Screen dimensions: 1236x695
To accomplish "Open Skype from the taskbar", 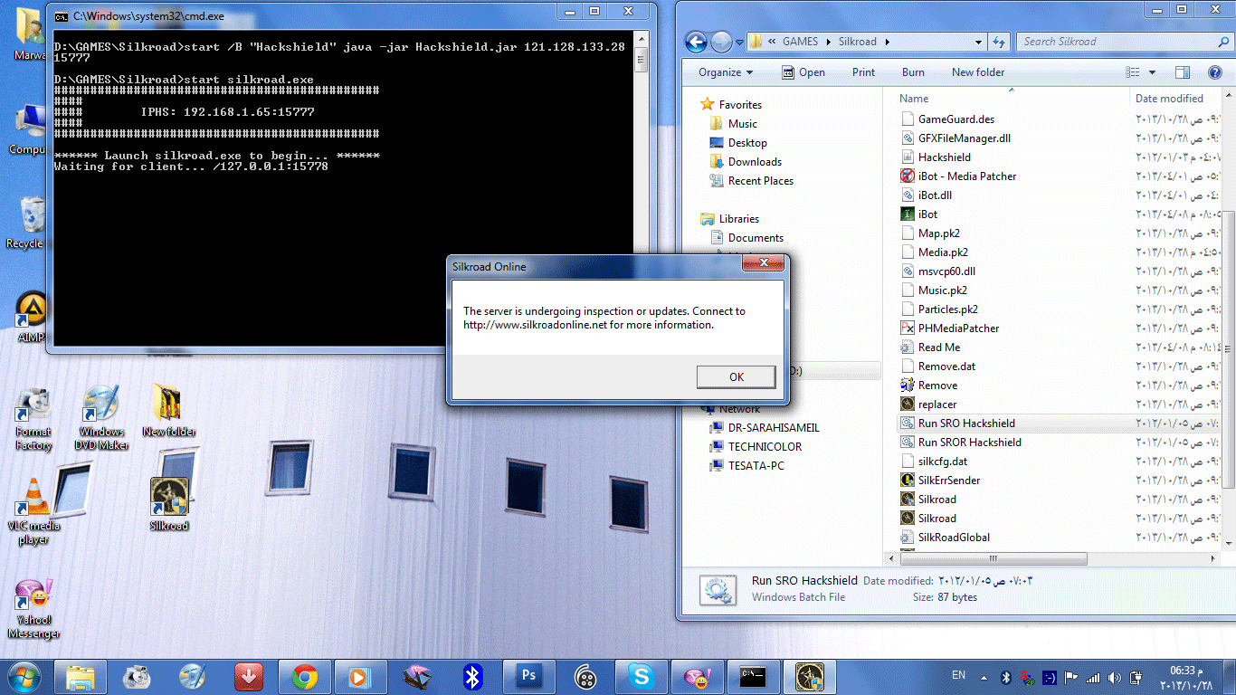I will click(641, 676).
